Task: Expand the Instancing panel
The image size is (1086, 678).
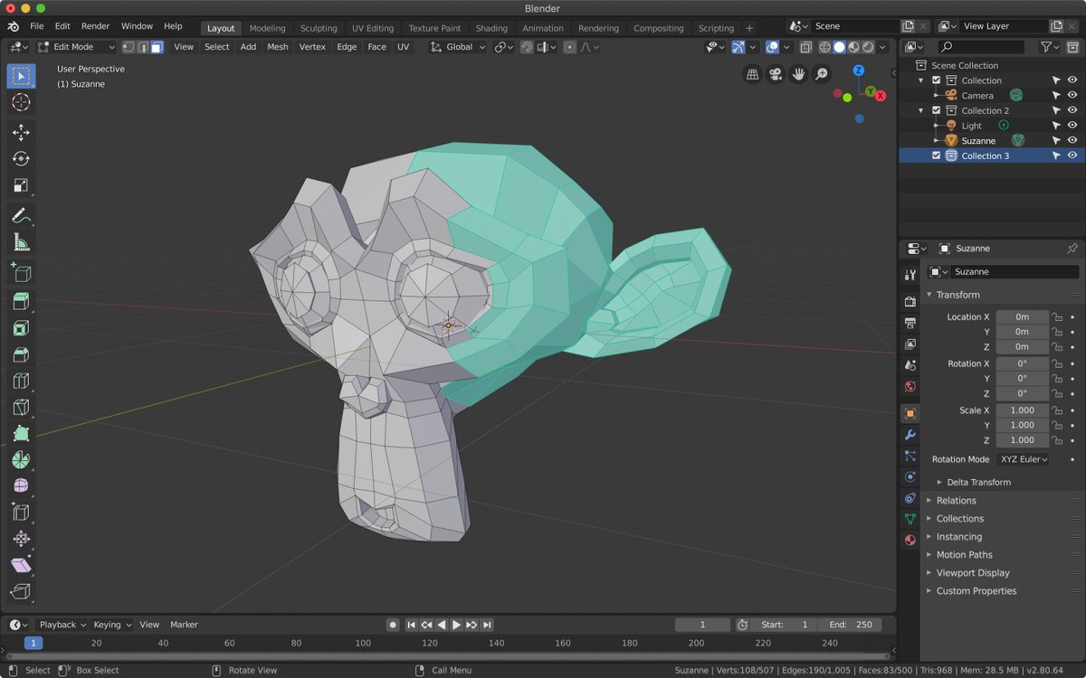Action: pos(958,536)
